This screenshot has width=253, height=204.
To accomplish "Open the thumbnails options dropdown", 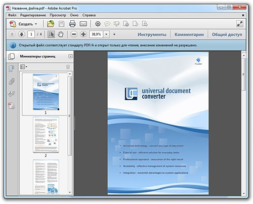I will [24, 67].
